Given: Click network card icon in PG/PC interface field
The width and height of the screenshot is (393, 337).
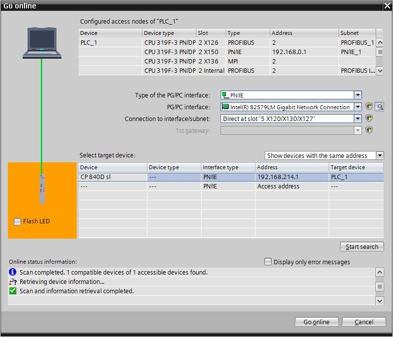Looking at the screenshot, I should (x=225, y=107).
